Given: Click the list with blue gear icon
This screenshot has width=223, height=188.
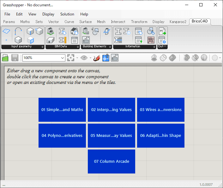Looking at the screenshot, I should coord(162,40).
